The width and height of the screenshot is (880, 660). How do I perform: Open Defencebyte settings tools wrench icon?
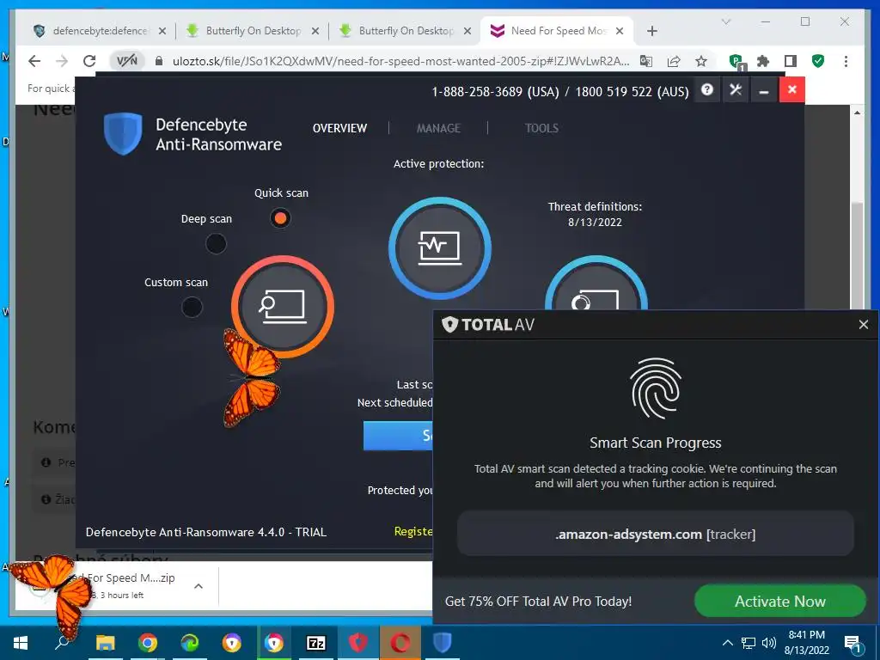coord(736,89)
